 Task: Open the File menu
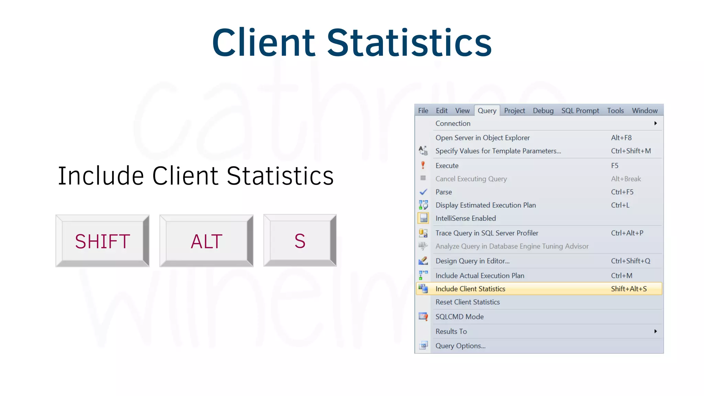click(423, 111)
